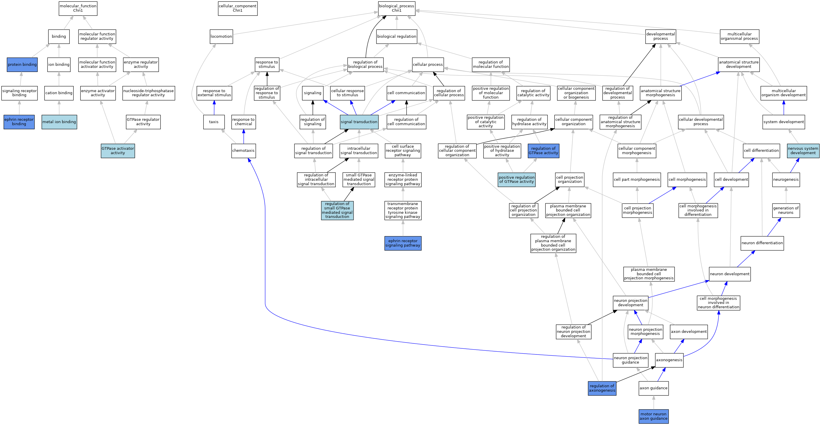Select the 'response to chemical' node
The height and width of the screenshot is (425, 821).
243,122
